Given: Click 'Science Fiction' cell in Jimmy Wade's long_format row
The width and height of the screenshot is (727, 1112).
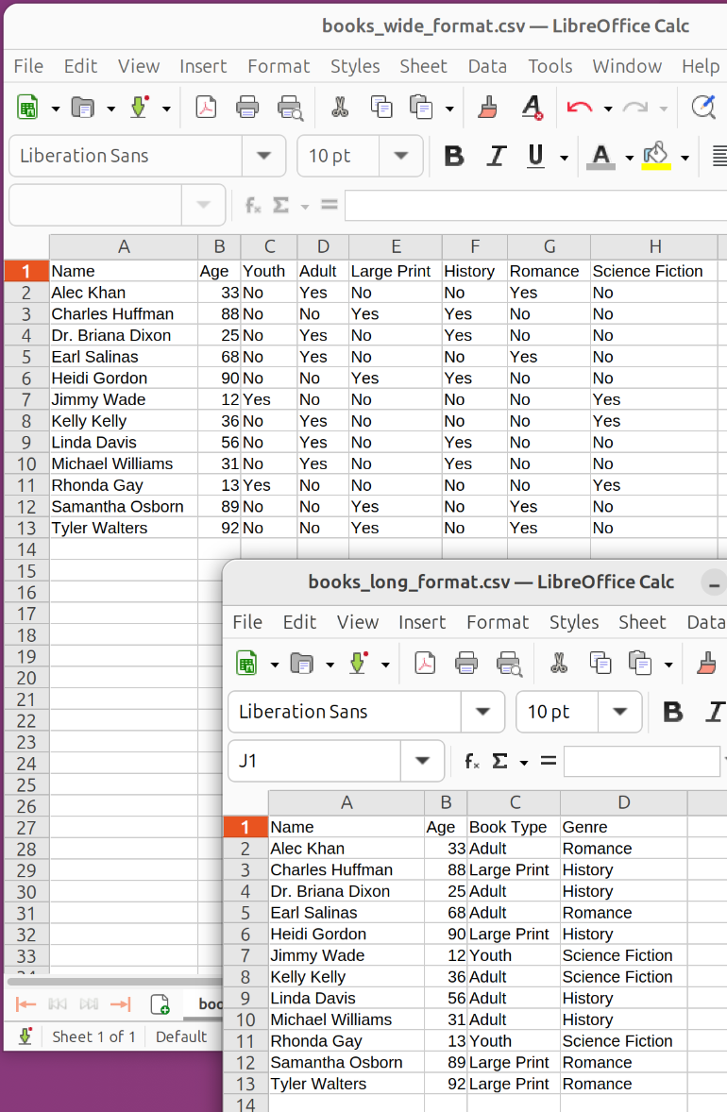Looking at the screenshot, I should [x=623, y=956].
